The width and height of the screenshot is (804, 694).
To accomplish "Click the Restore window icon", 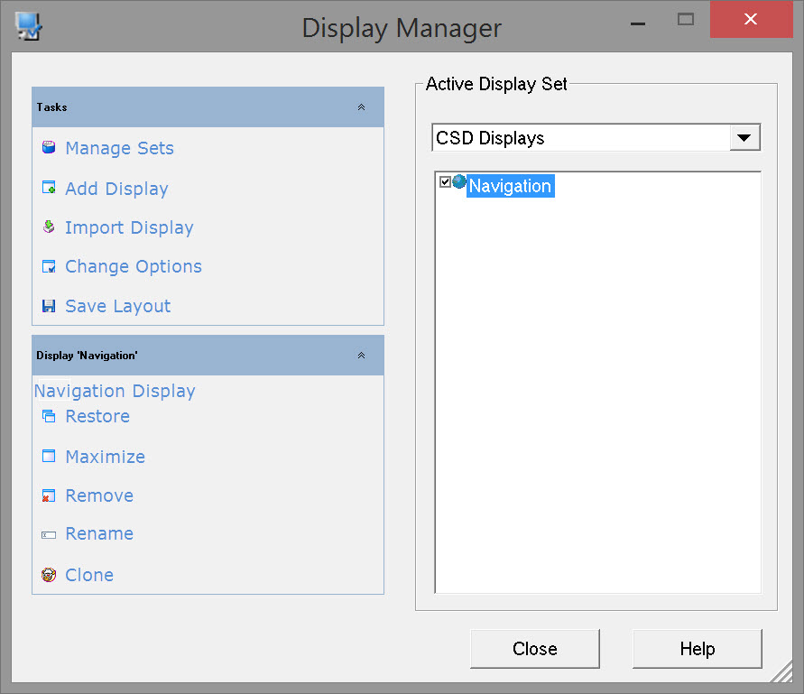I will coord(49,416).
